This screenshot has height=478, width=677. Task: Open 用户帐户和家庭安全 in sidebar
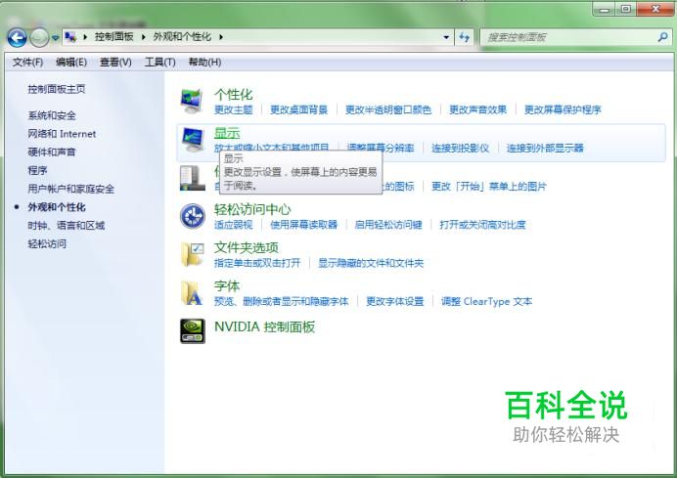[x=71, y=189]
